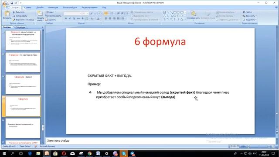Screen dimensions: 279x157
Task: Open the Дизайн ribbon tab
Action: click(40, 7)
